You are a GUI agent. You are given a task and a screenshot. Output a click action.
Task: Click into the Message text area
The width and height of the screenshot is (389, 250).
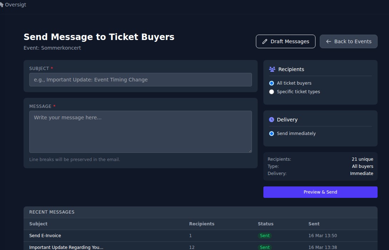coord(140,132)
